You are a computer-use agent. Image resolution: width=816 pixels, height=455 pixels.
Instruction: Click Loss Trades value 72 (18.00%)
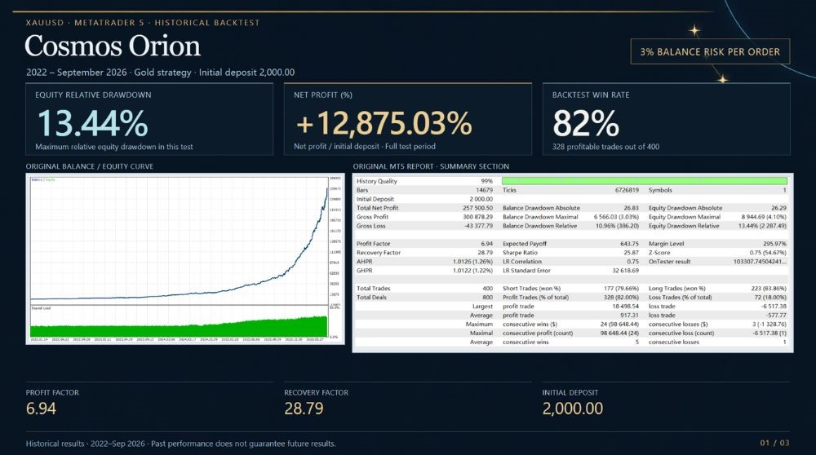[x=771, y=298]
